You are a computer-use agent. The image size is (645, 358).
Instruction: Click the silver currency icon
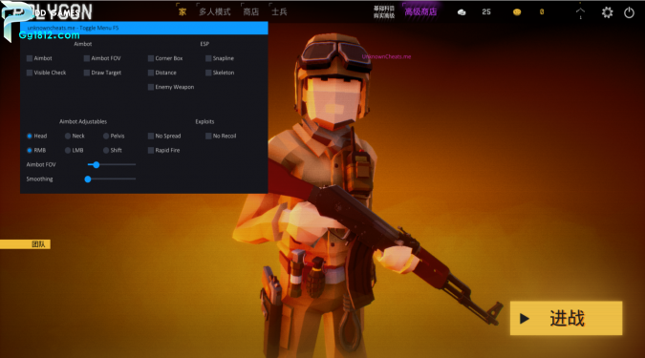462,12
